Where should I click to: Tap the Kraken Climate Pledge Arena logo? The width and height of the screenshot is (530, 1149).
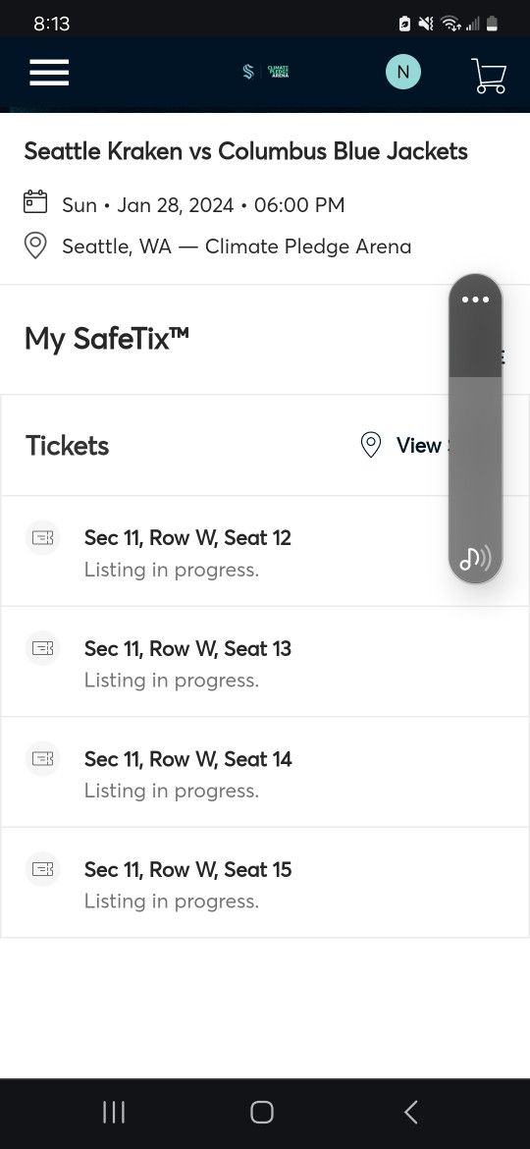pos(266,72)
